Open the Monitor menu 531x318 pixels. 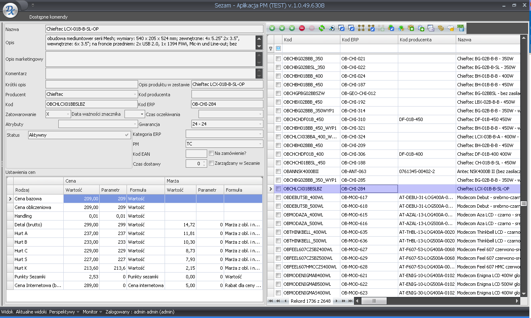[92, 312]
